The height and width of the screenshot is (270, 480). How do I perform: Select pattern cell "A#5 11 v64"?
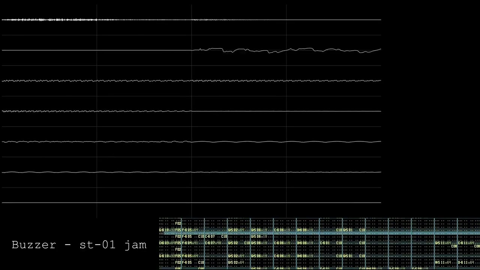pyautogui.click(x=443, y=262)
